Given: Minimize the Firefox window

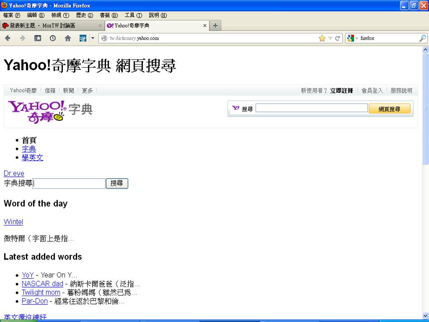Looking at the screenshot, I should click(404, 5).
